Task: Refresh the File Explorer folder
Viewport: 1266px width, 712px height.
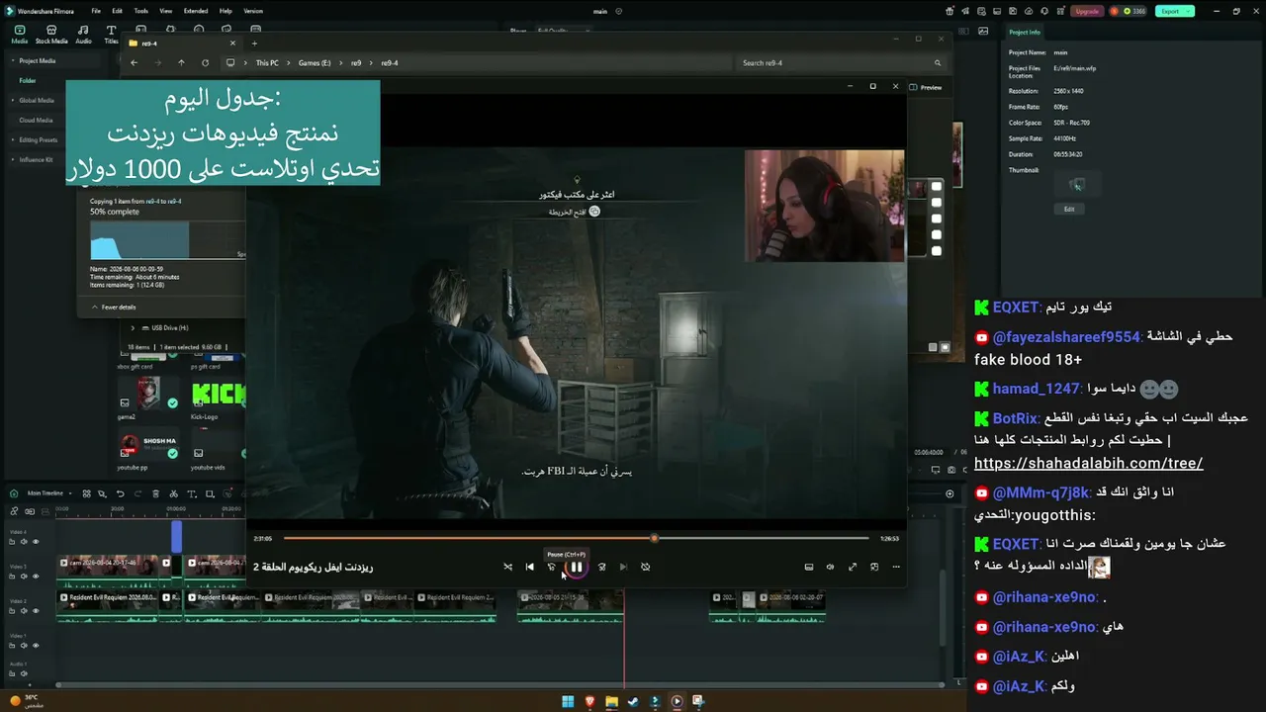Action: (x=205, y=62)
